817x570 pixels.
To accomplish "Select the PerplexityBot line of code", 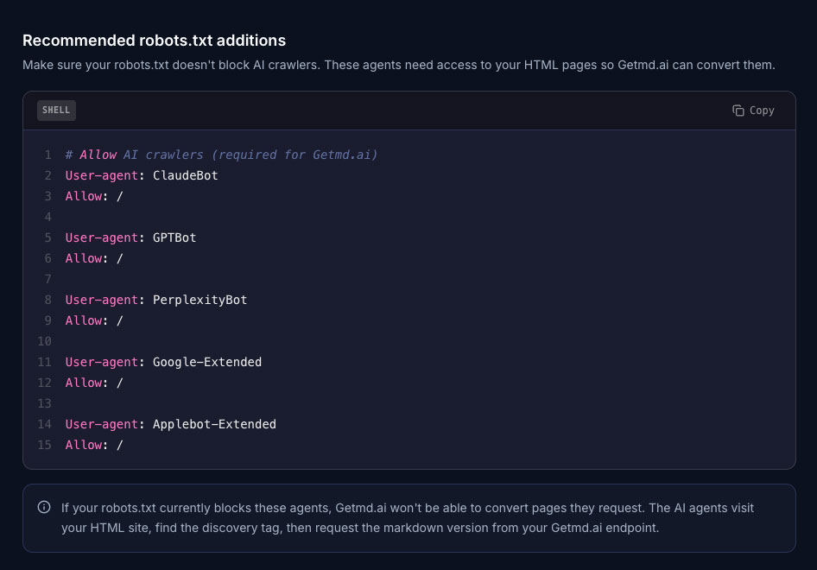I will point(155,300).
